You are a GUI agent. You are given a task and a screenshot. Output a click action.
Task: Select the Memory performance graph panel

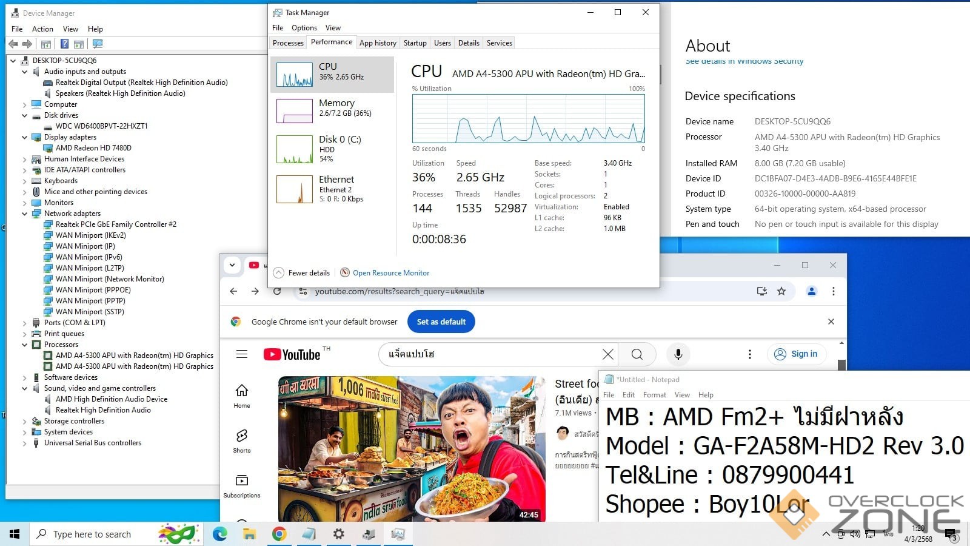tap(332, 111)
